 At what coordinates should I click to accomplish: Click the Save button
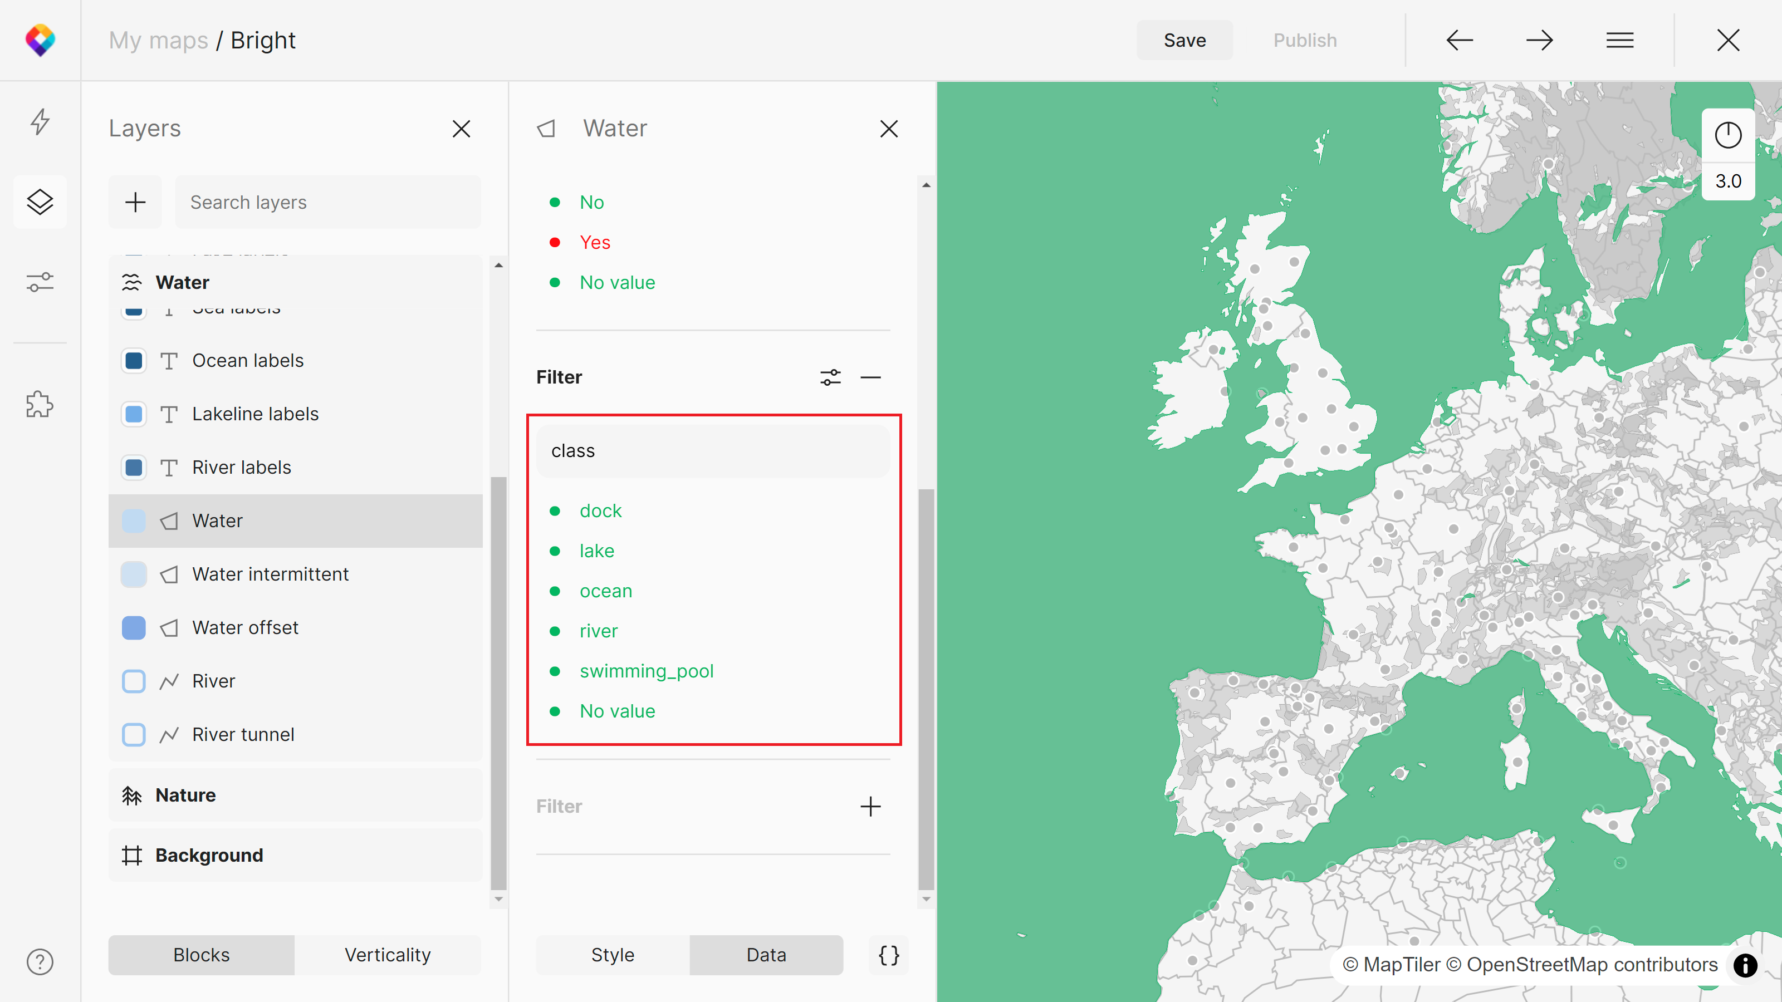tap(1184, 40)
